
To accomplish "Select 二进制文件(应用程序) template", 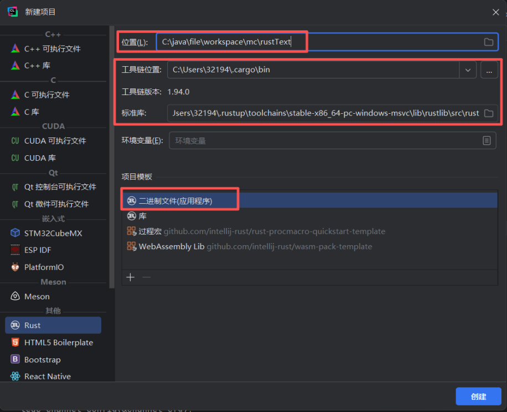I will [310, 200].
